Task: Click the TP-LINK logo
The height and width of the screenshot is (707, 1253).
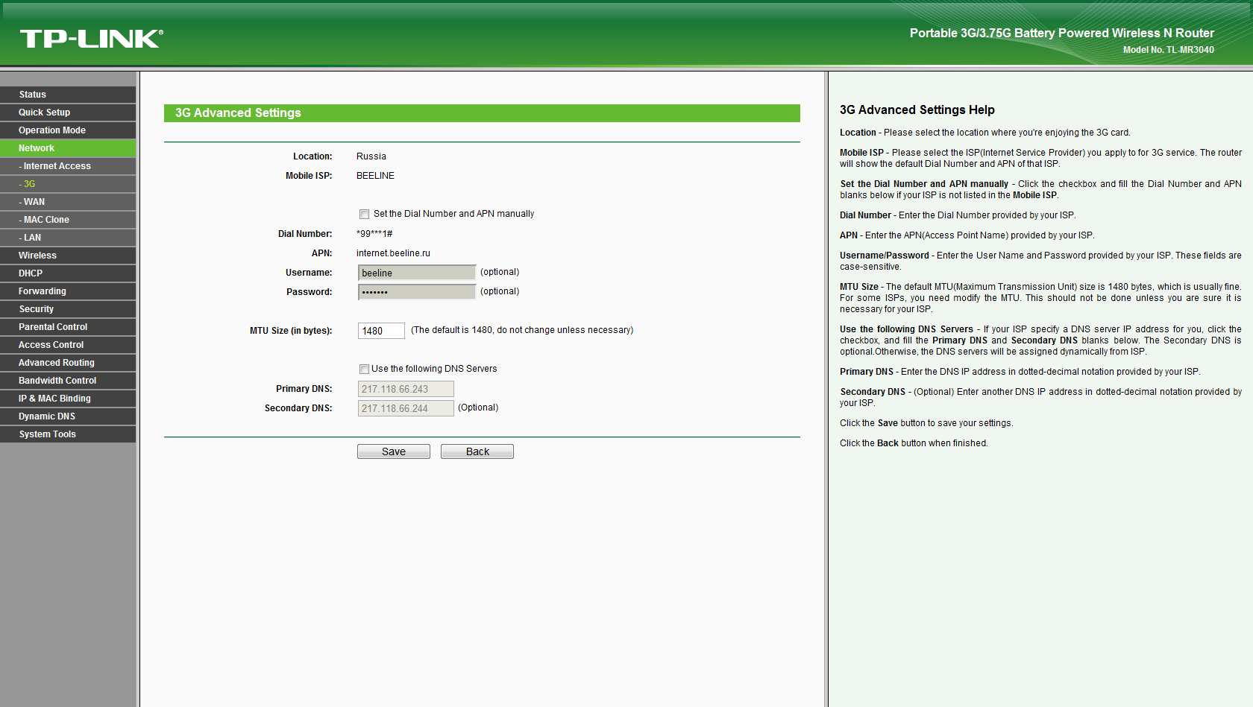Action: [91, 39]
